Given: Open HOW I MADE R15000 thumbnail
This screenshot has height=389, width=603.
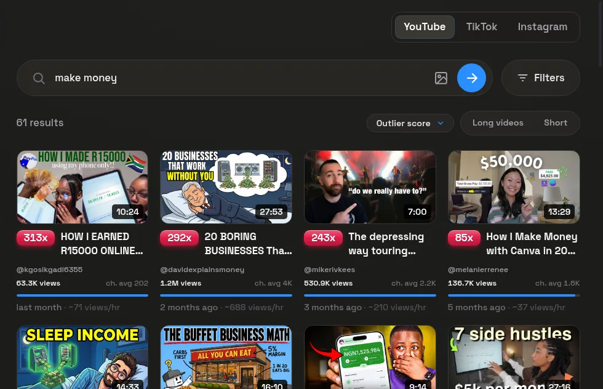Looking at the screenshot, I should [x=82, y=187].
